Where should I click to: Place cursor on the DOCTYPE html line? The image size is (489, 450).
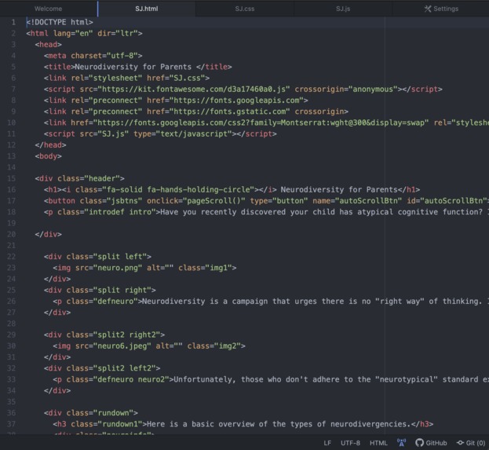[x=60, y=22]
